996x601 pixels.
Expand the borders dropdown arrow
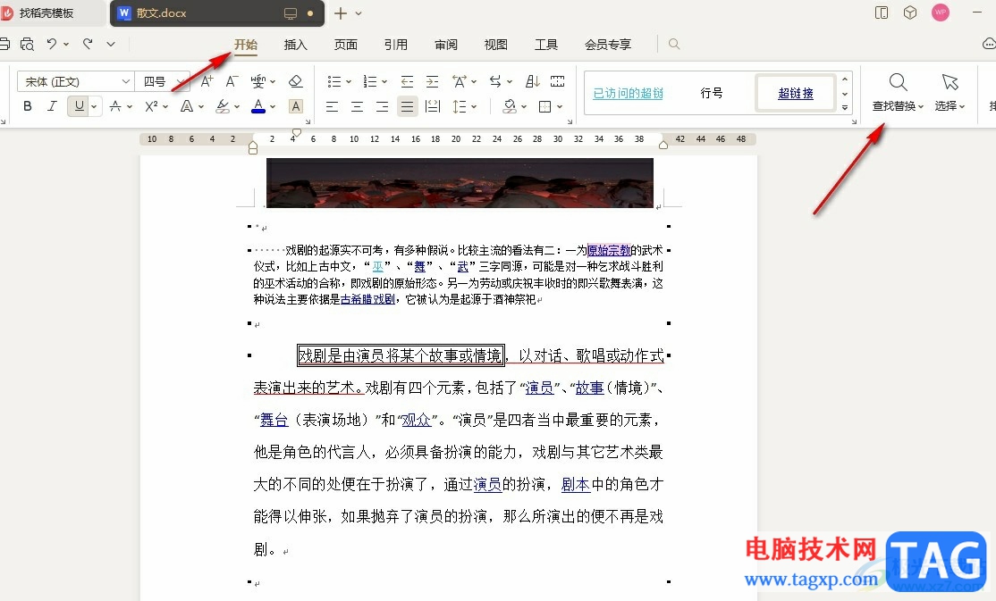(560, 106)
